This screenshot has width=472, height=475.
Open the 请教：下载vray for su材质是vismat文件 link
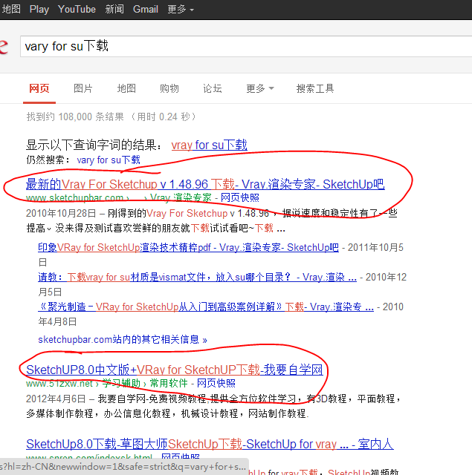pyautogui.click(x=197, y=277)
